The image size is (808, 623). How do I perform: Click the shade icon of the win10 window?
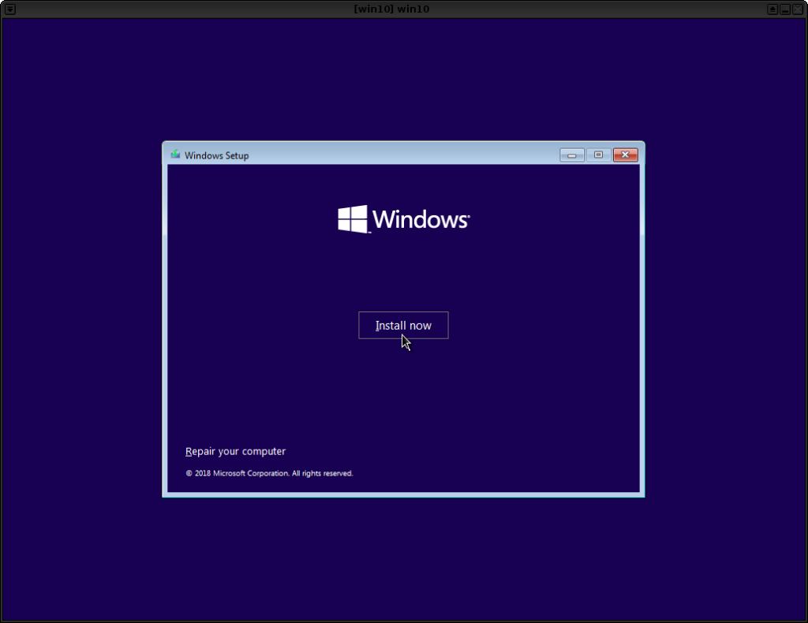pos(772,9)
